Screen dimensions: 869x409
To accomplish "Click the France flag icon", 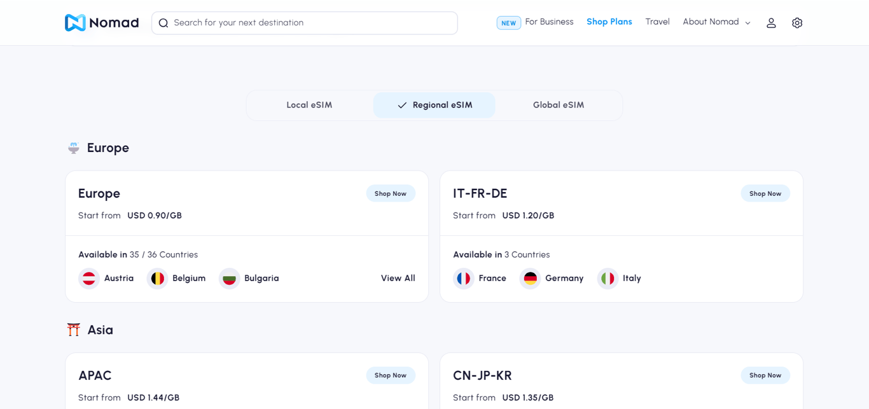I will pyautogui.click(x=464, y=279).
